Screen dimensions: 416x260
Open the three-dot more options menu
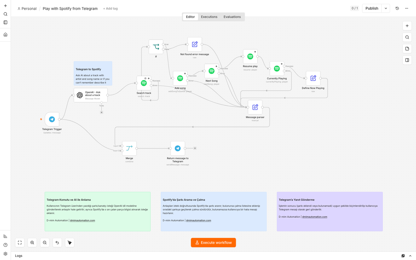[x=407, y=8]
